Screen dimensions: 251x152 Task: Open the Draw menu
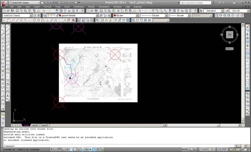[x=67, y=7]
